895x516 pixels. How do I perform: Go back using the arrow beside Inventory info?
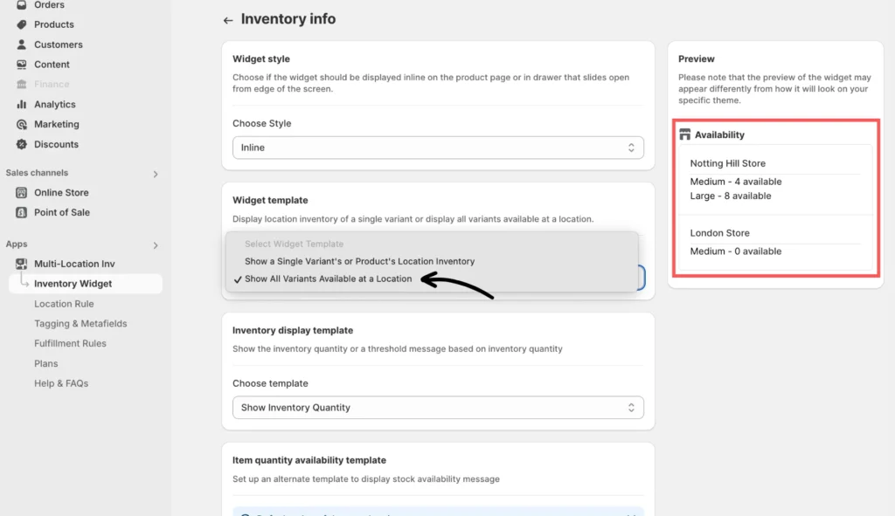(x=228, y=20)
